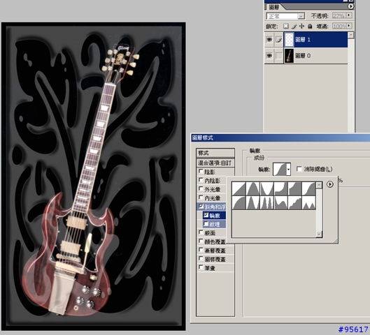Uncheck the 斜角和浮雕 bevel and emboss checkbox
The height and width of the screenshot is (335, 370).
tap(201, 206)
